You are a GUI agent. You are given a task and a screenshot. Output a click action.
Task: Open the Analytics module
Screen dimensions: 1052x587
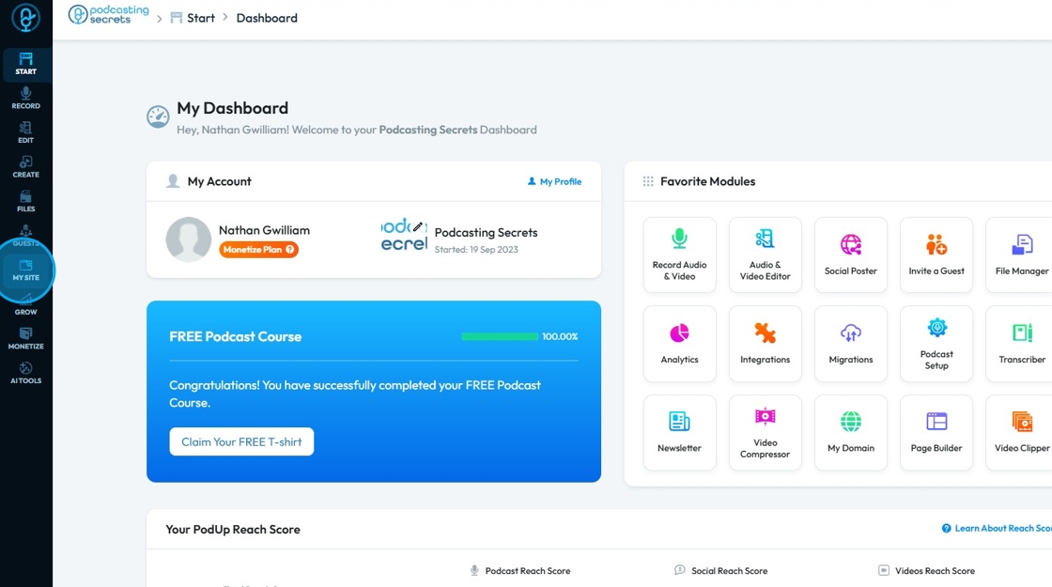point(680,344)
